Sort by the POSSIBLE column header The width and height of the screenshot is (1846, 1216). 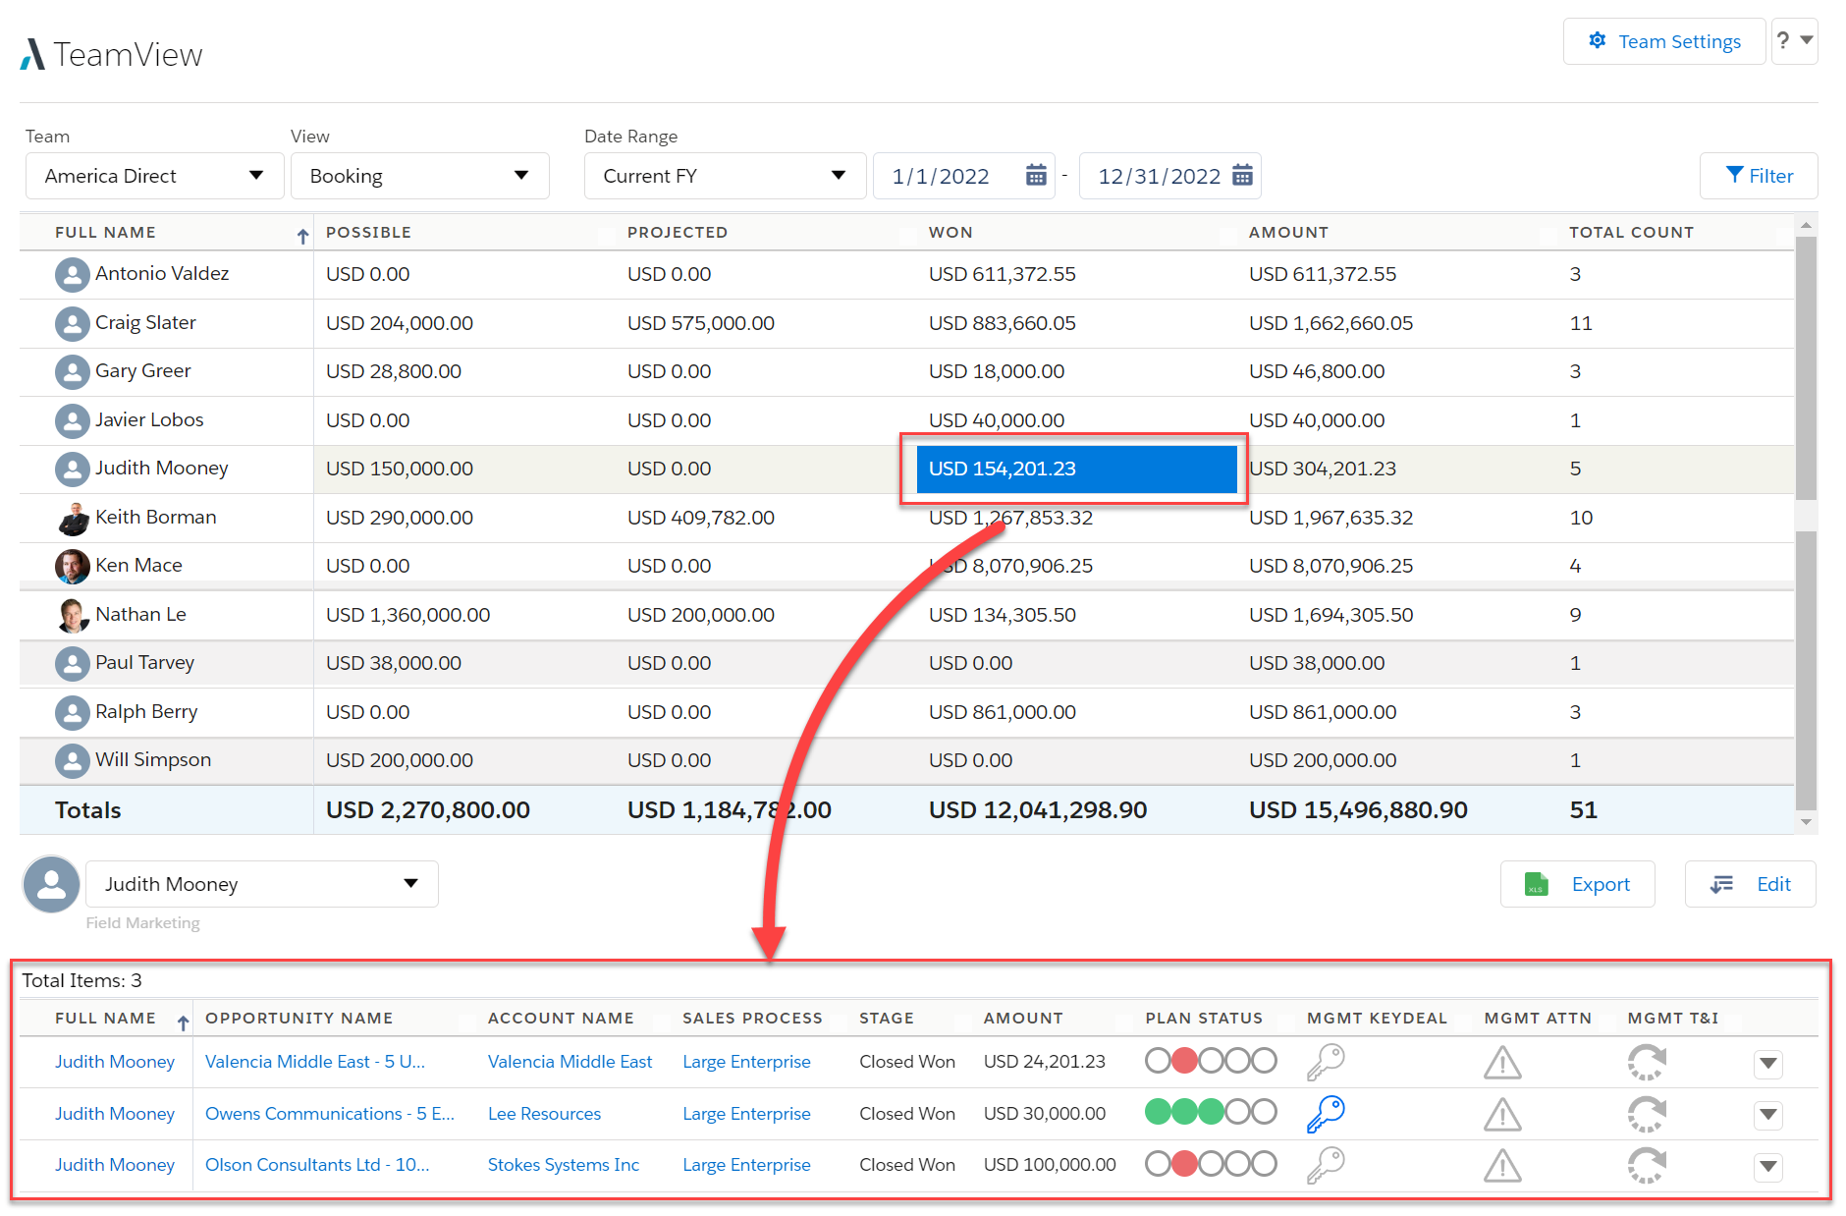point(368,233)
